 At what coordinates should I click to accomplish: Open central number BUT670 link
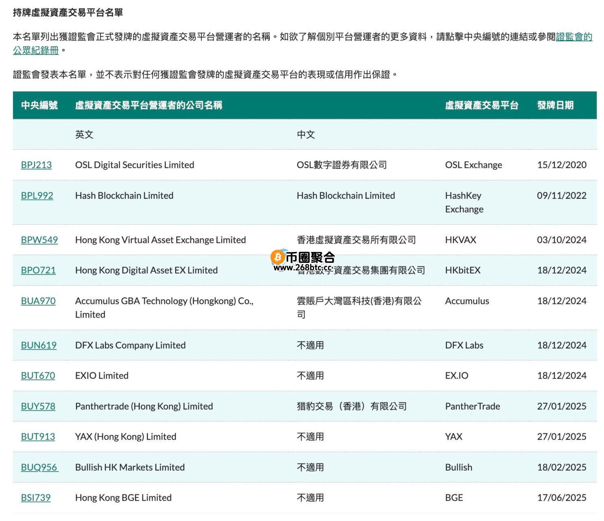pos(38,376)
